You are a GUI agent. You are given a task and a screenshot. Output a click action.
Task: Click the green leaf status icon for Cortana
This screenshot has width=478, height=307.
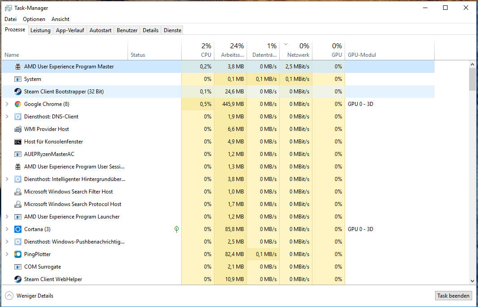pyautogui.click(x=176, y=229)
